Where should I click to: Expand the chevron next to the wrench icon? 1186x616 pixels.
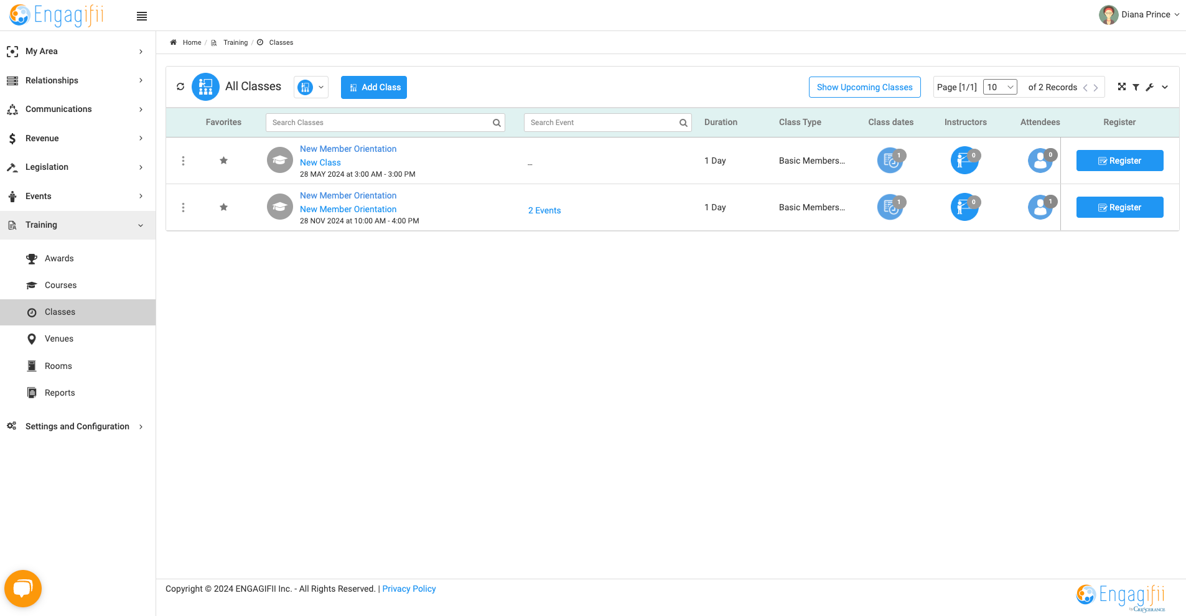click(x=1165, y=87)
